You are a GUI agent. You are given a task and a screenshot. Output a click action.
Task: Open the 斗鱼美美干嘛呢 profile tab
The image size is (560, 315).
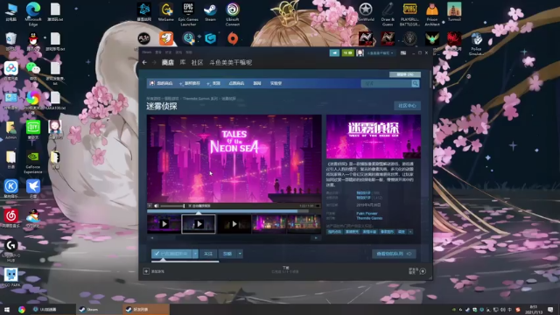(230, 62)
